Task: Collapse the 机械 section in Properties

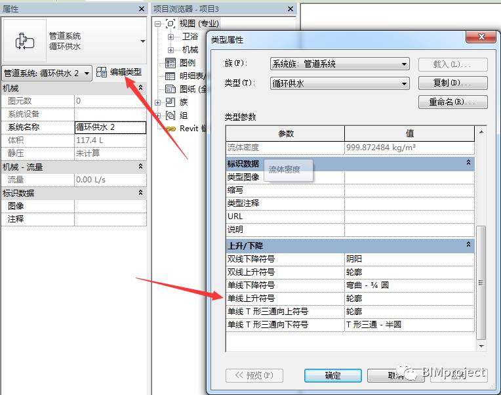Action: pyautogui.click(x=140, y=88)
